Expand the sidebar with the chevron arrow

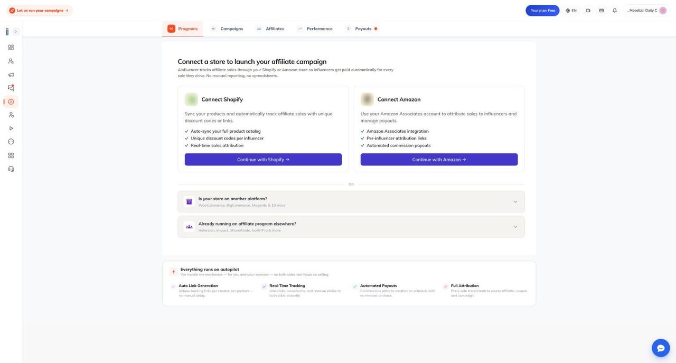(16, 32)
